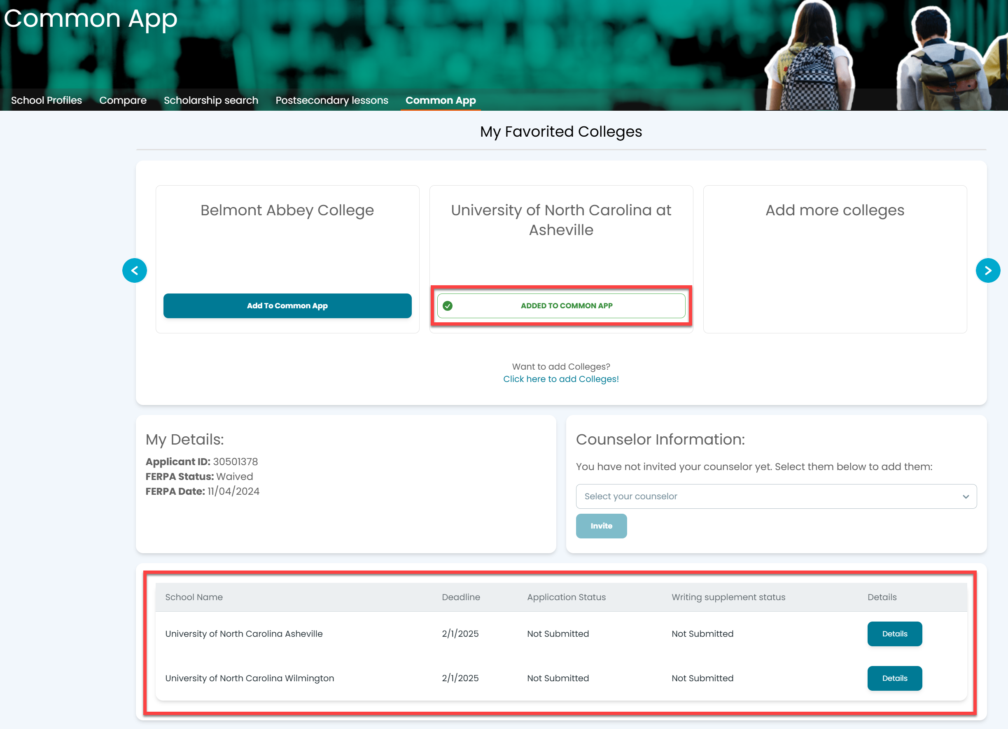Image resolution: width=1008 pixels, height=729 pixels.
Task: Add Belmont Abbey College to Common App
Action: tap(287, 306)
